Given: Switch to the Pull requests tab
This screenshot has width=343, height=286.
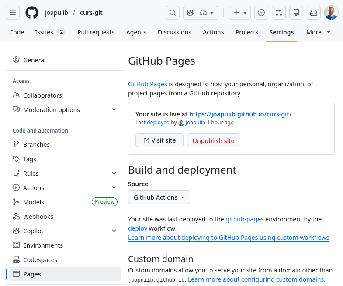Looking at the screenshot, I should tap(96, 32).
